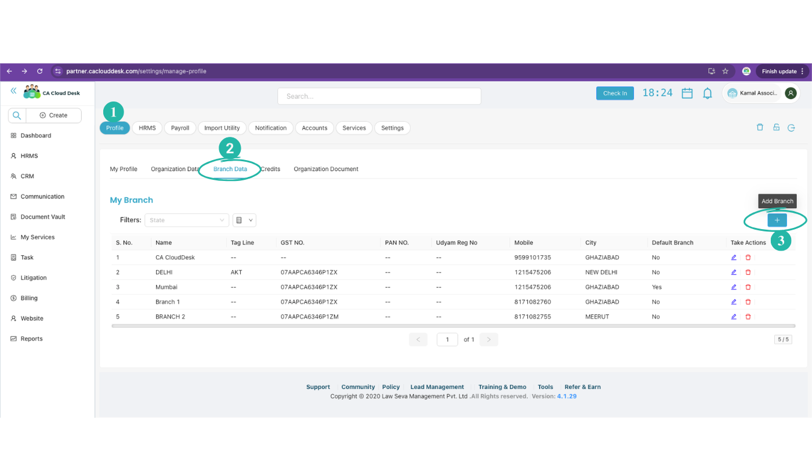This screenshot has width=812, height=464.
Task: Open the column display dropdown next to filters
Action: (x=244, y=220)
